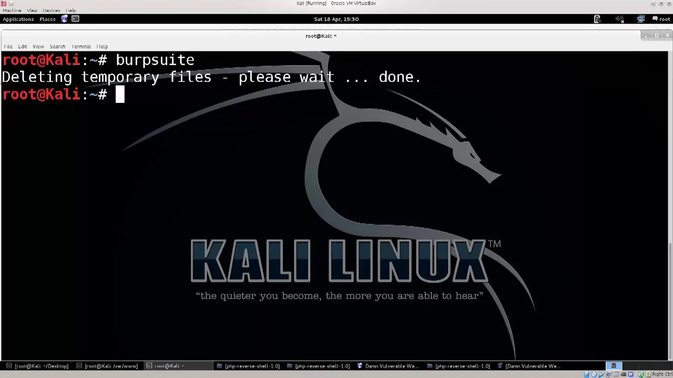Click the network connection icon in top panel

tap(640, 19)
